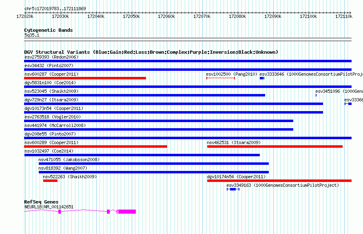Select the nsv818392 (Wang2007) label
Image resolution: width=363 pixels, height=234 pixels.
63,168
